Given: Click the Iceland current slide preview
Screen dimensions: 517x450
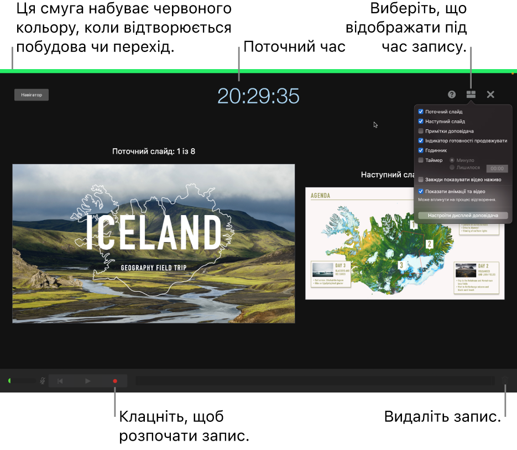Looking at the screenshot, I should point(154,244).
